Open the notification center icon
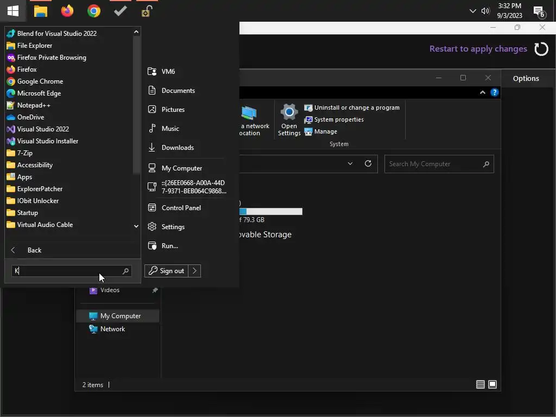The width and height of the screenshot is (556, 417). 539,12
